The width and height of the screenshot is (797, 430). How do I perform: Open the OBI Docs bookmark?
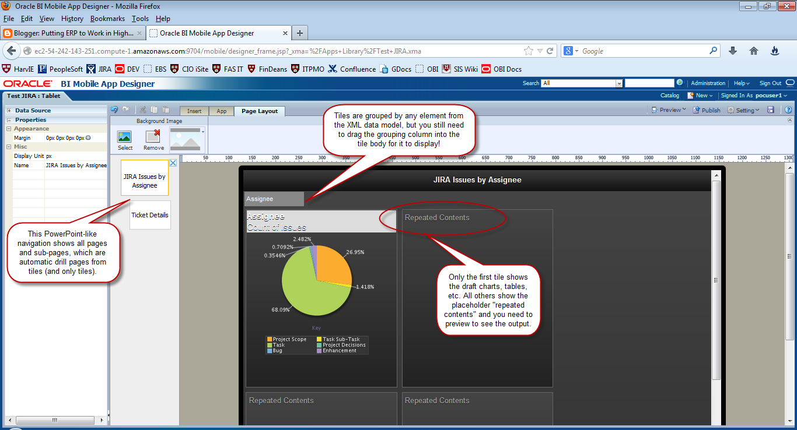(501, 69)
